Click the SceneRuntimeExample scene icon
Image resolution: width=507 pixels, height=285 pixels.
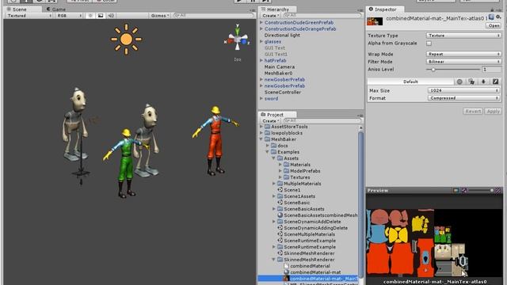pos(280,241)
